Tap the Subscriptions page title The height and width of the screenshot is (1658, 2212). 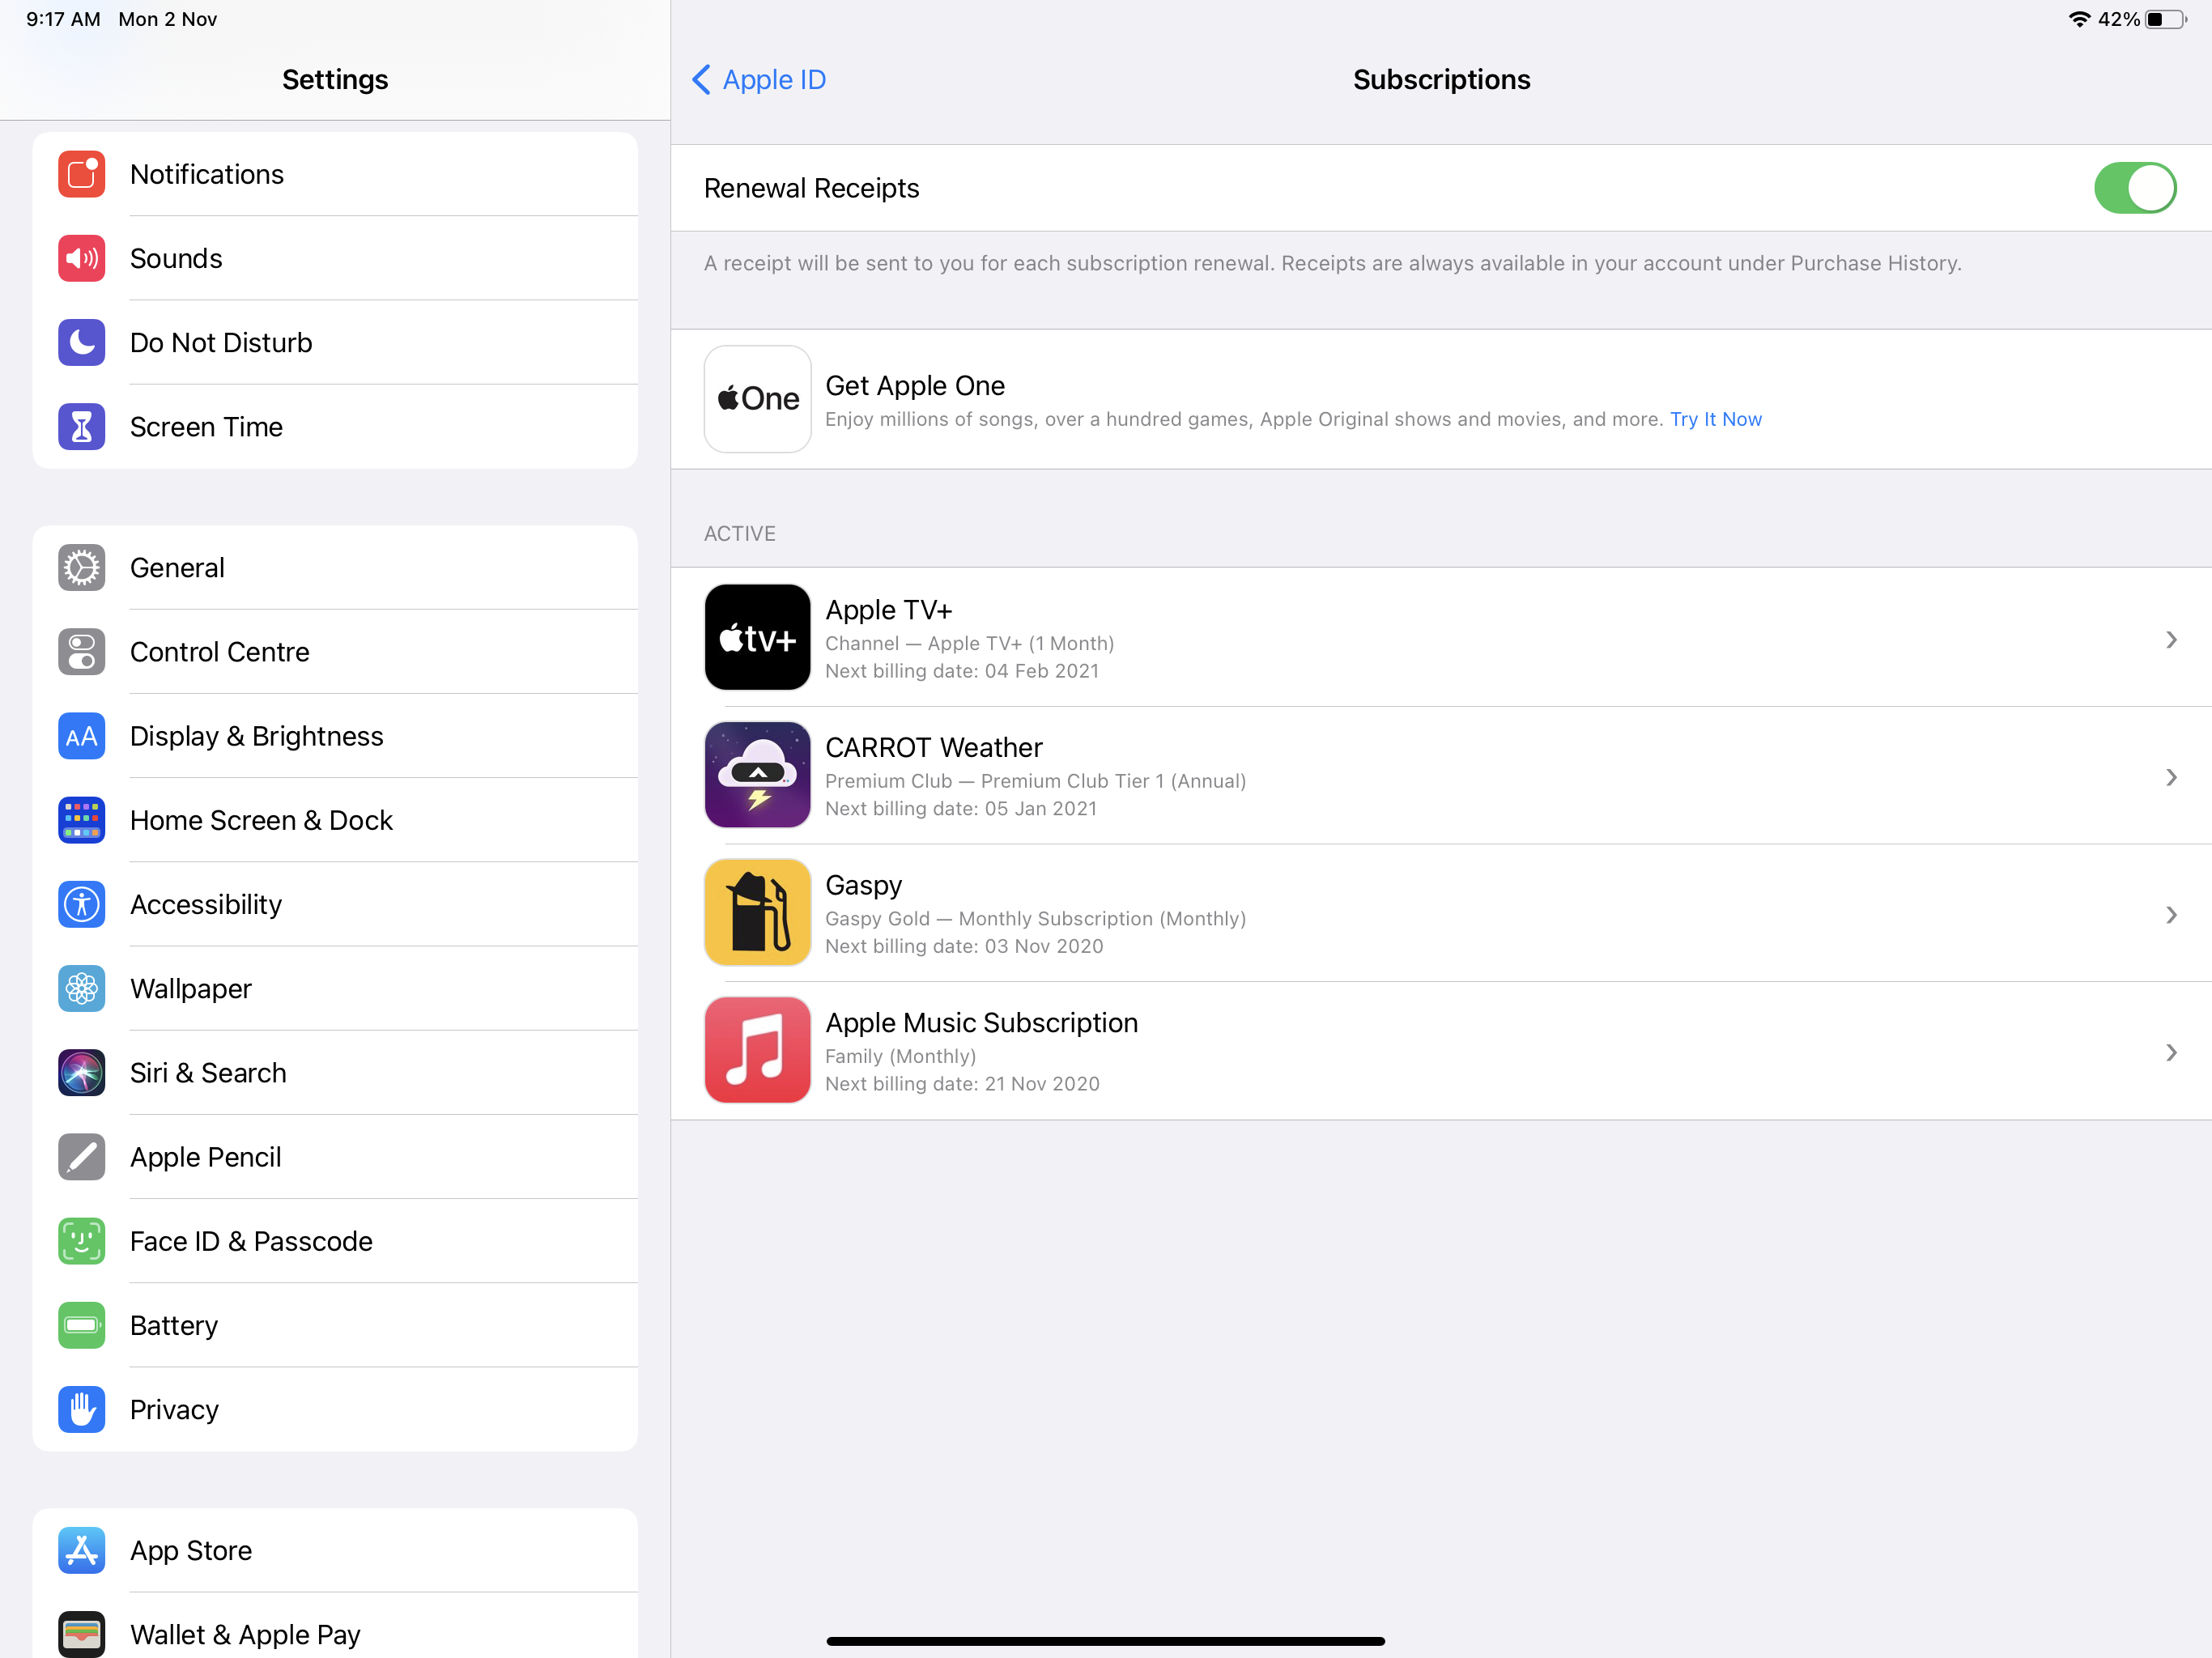1441,79
